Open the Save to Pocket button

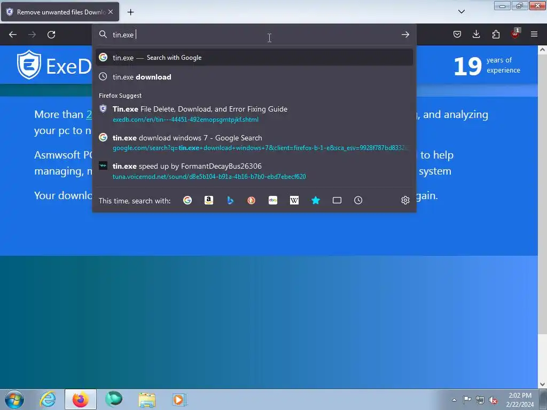pos(457,34)
